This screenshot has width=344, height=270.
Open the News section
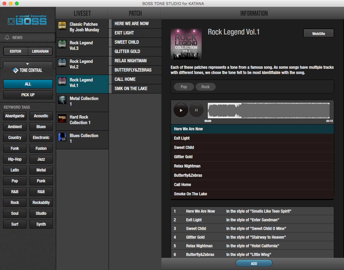[28, 37]
